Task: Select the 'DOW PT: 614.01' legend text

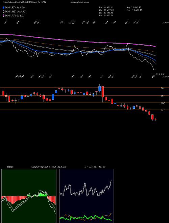Action: (15, 16)
